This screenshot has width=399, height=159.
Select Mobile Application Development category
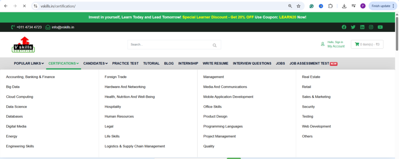click(x=228, y=97)
